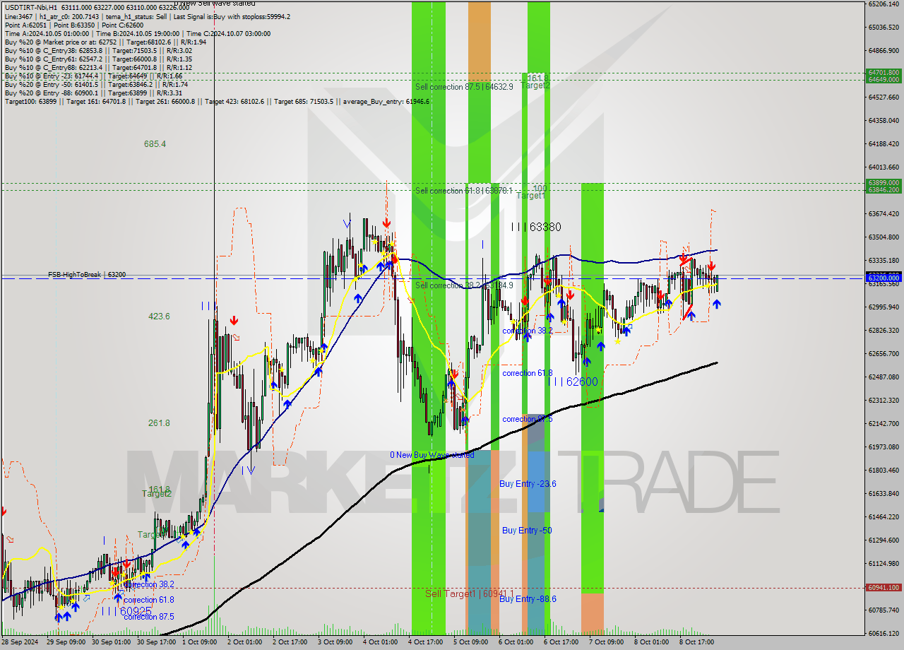Image resolution: width=904 pixels, height=650 pixels.
Task: Click the 'Buy %10 @ C_Entry38: 62853.8' line
Action: tap(98, 50)
